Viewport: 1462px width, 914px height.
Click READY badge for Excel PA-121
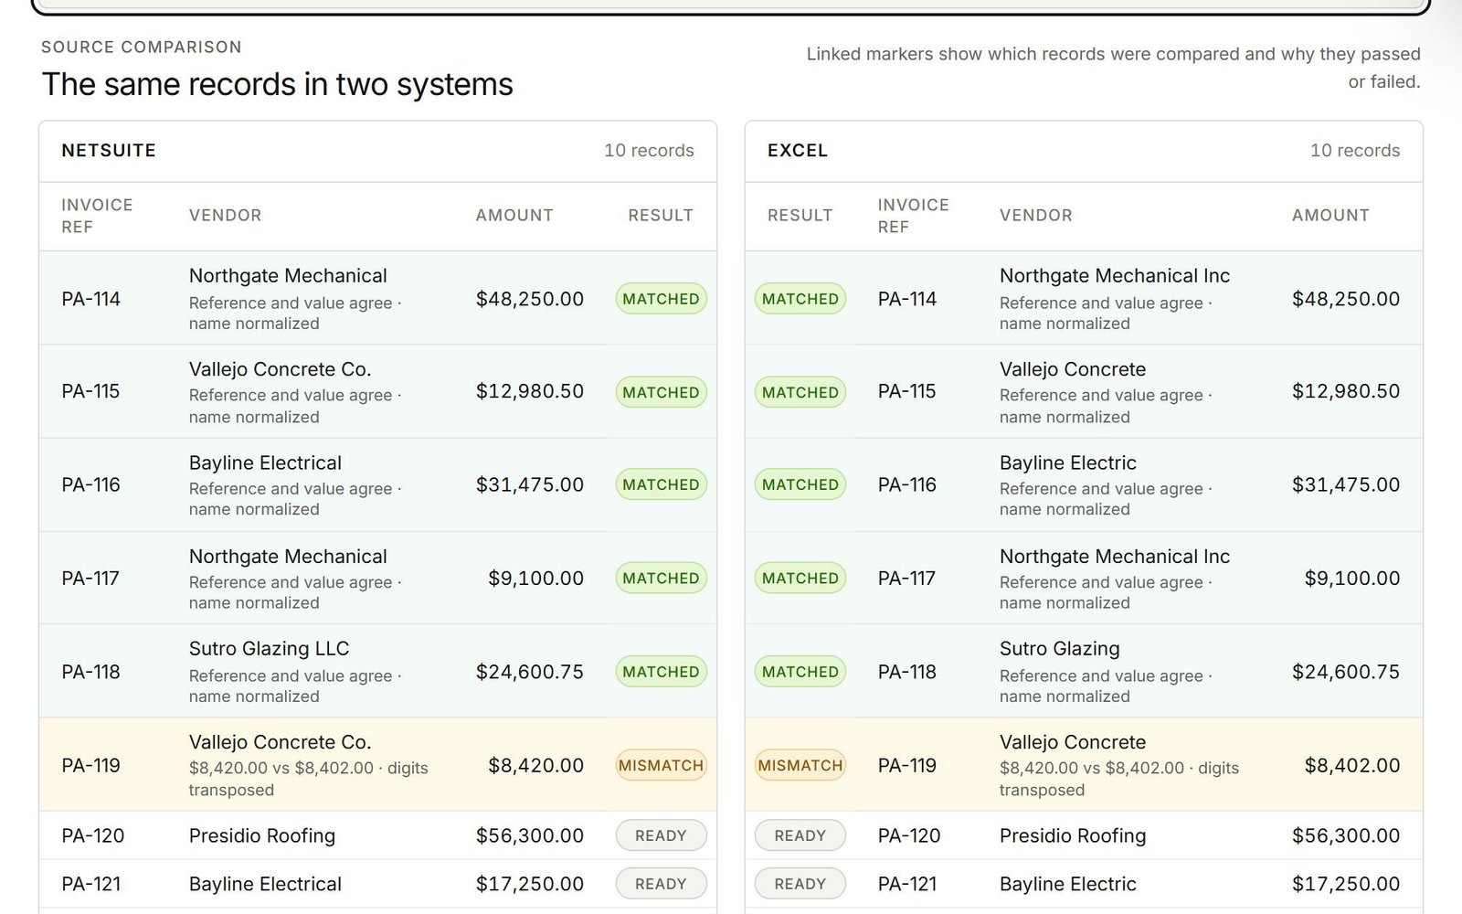(x=800, y=884)
